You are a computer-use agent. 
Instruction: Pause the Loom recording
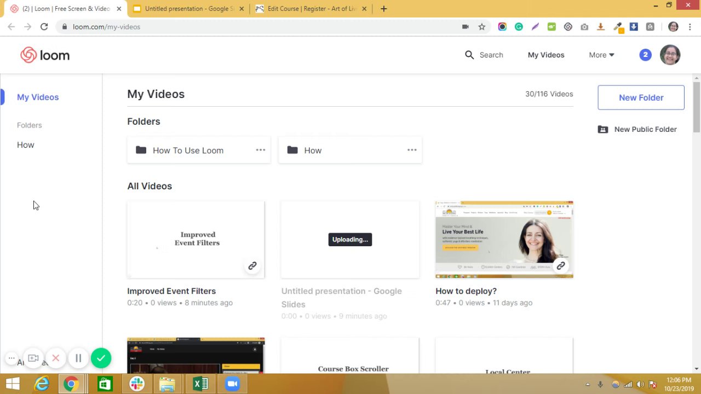click(x=78, y=358)
